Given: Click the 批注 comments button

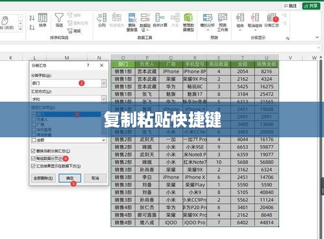Looking at the screenshot, I should pos(291,6).
